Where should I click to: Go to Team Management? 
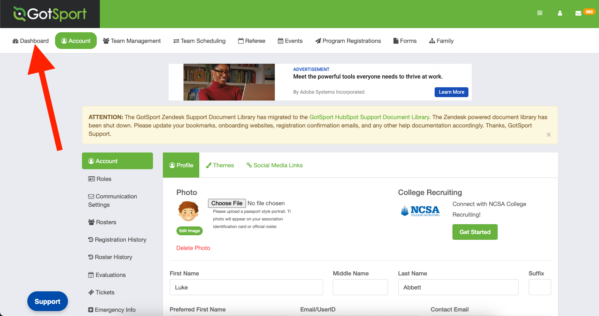tap(132, 41)
